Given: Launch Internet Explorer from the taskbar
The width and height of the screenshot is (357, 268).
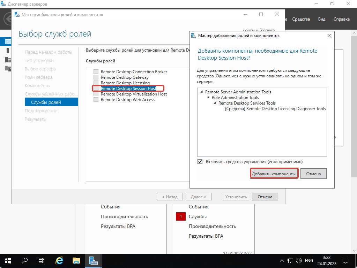Looking at the screenshot, I should click(x=59, y=260).
